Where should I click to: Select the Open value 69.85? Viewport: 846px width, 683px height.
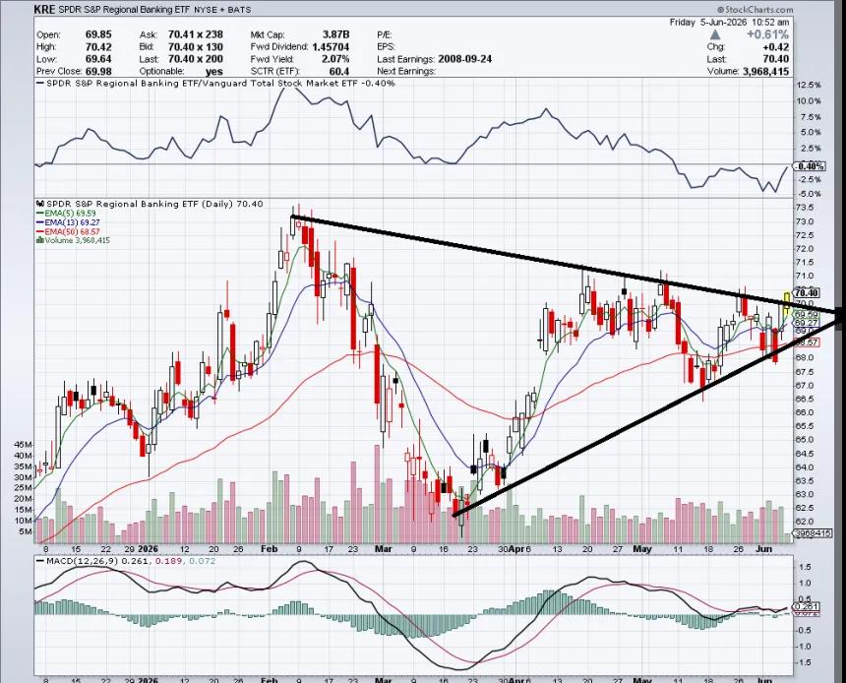pyautogui.click(x=98, y=34)
